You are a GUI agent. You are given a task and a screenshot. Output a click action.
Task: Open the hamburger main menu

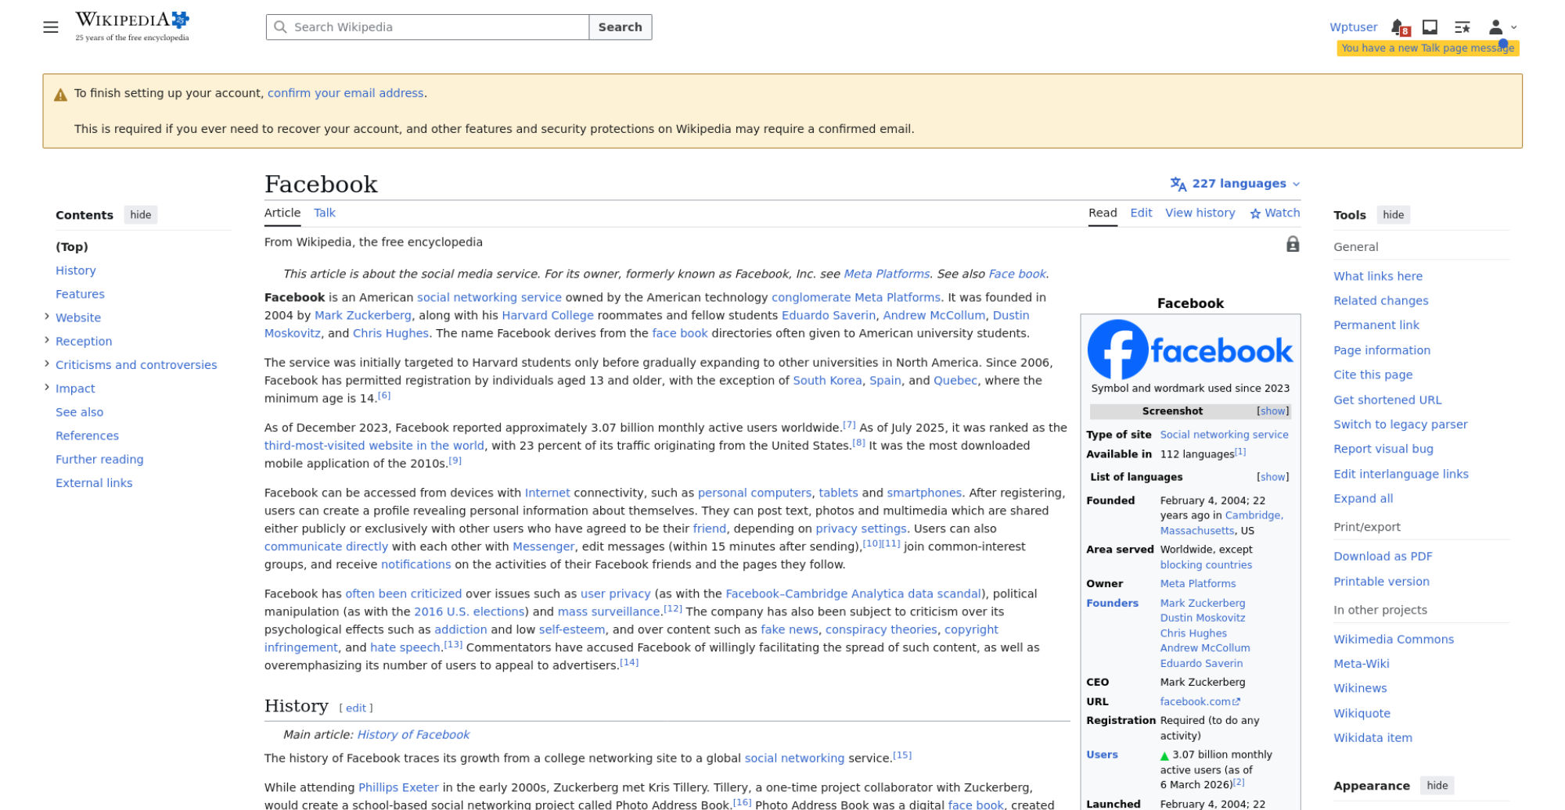51,27
